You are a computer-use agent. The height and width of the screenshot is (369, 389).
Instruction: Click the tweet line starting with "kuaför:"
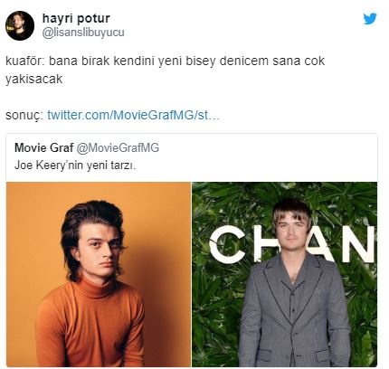coord(165,61)
